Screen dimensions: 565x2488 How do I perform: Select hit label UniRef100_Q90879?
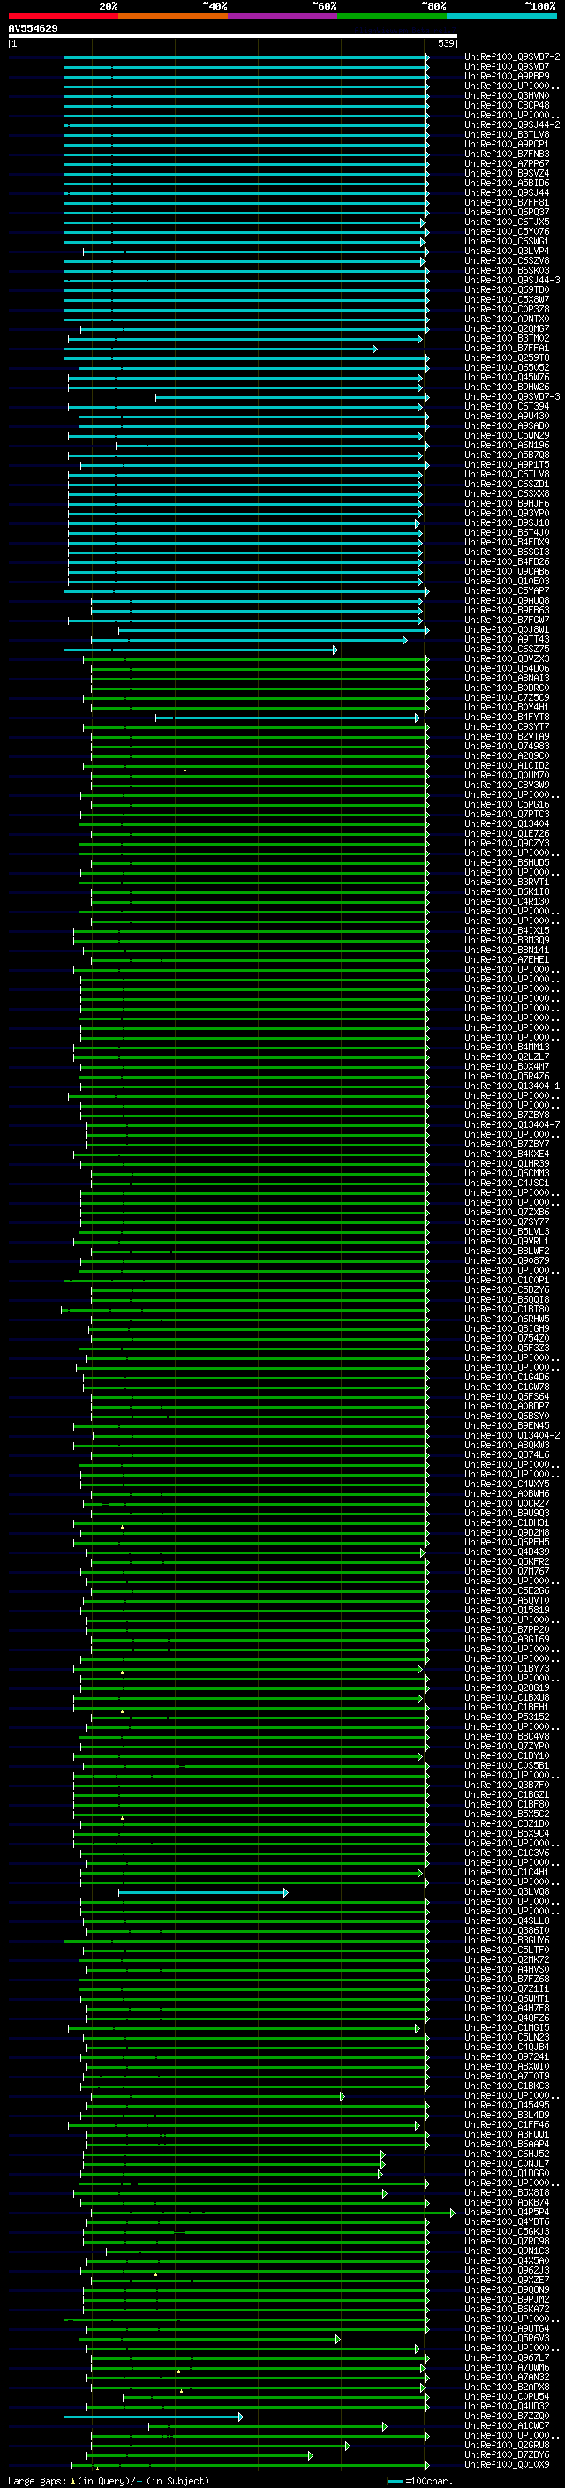pyautogui.click(x=507, y=1261)
